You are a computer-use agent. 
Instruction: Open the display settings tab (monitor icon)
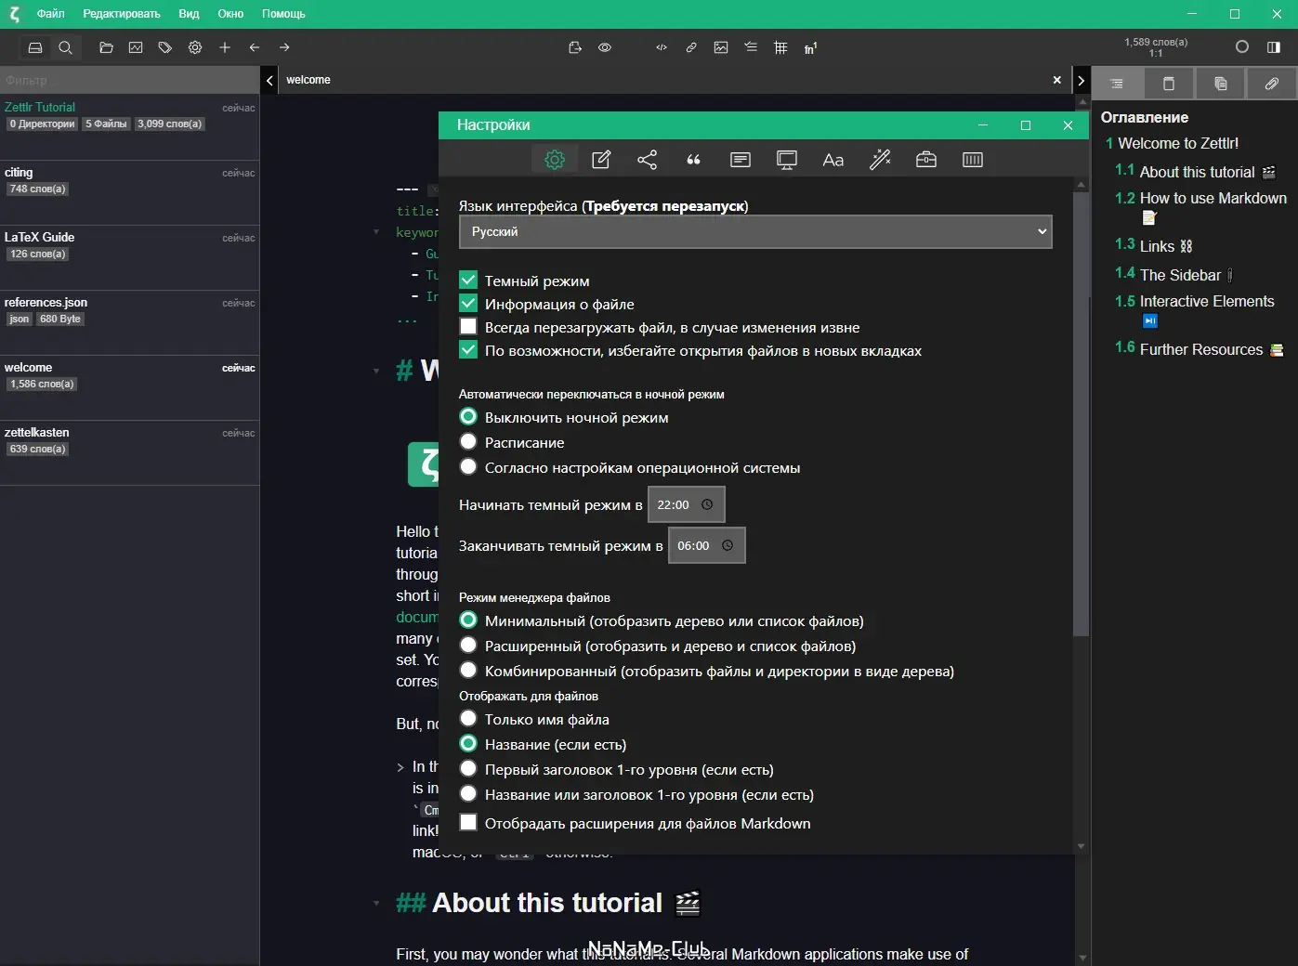click(787, 160)
